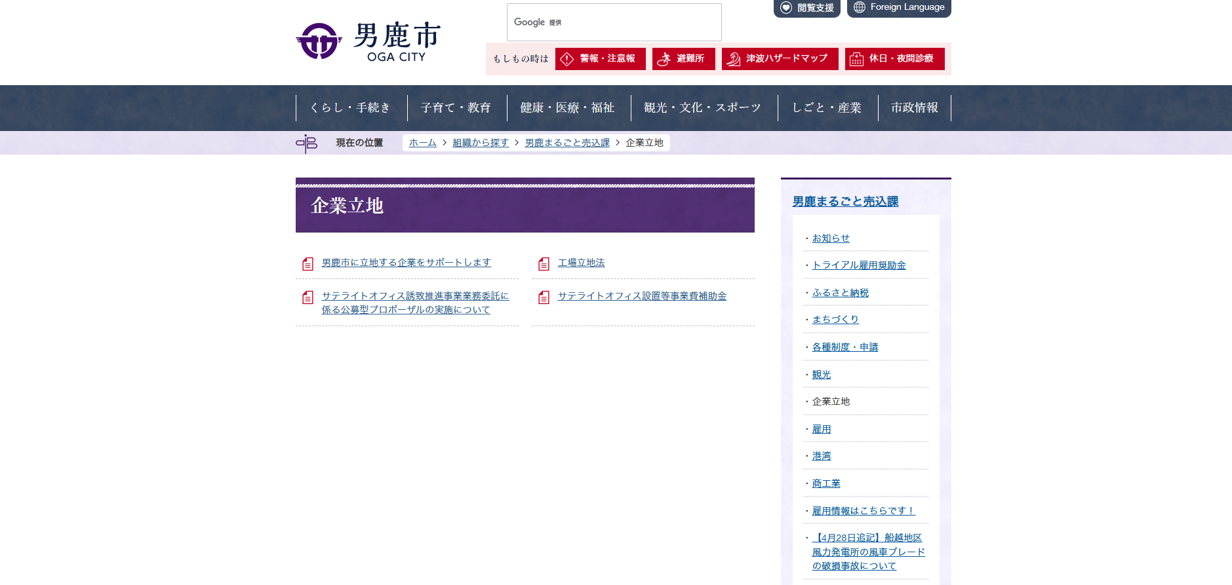Click the running person evacuation shelter icon
1232x585 pixels.
(x=664, y=59)
